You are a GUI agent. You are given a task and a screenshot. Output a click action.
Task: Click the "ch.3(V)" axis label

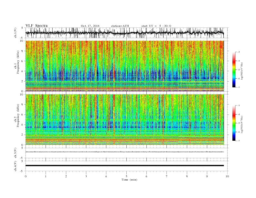click(x=16, y=153)
